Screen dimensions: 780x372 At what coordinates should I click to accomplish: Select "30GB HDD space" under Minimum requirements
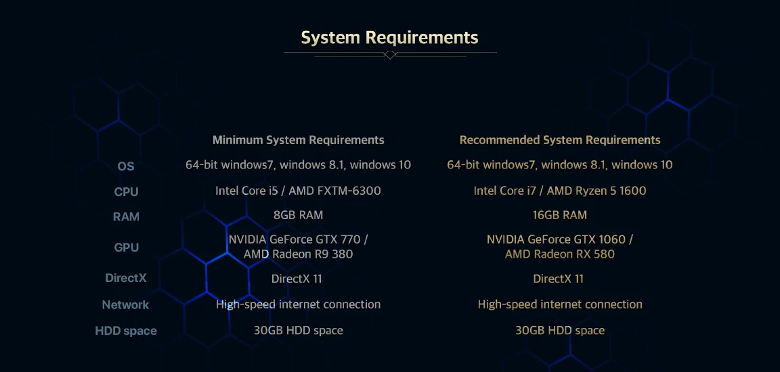[299, 330]
